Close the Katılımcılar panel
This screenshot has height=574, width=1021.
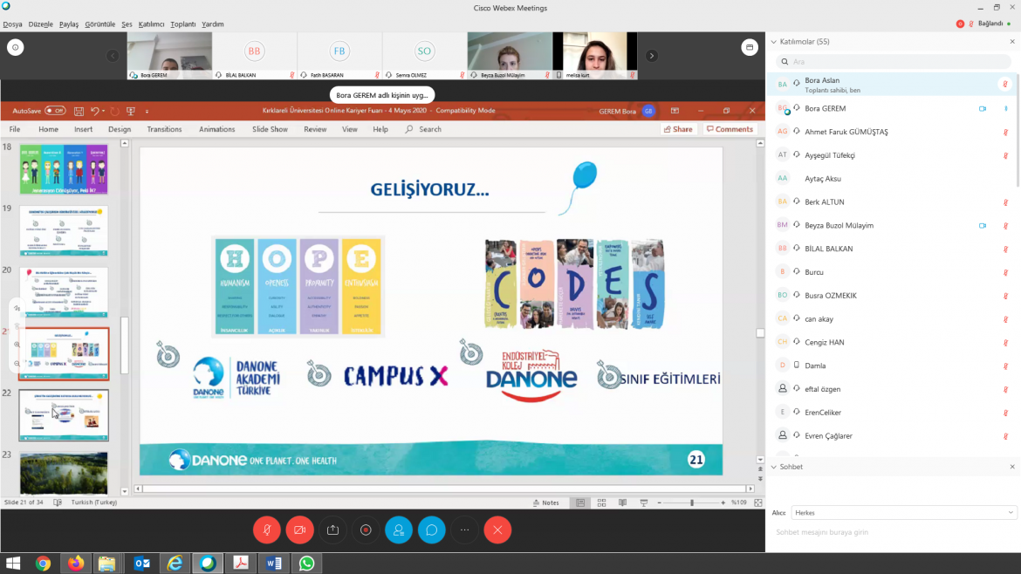pos(1012,42)
